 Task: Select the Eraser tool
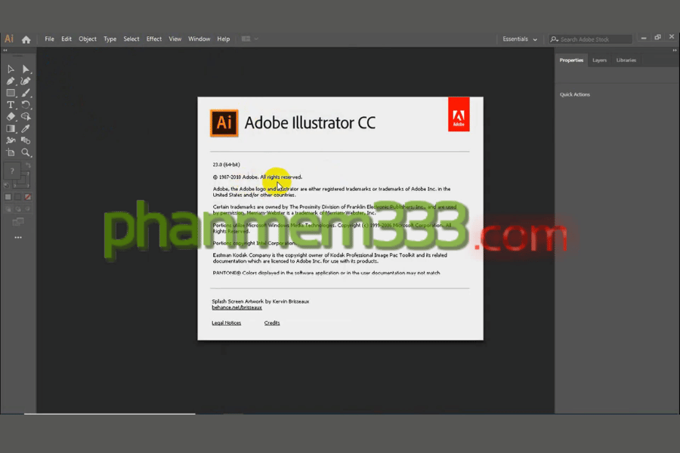point(11,117)
